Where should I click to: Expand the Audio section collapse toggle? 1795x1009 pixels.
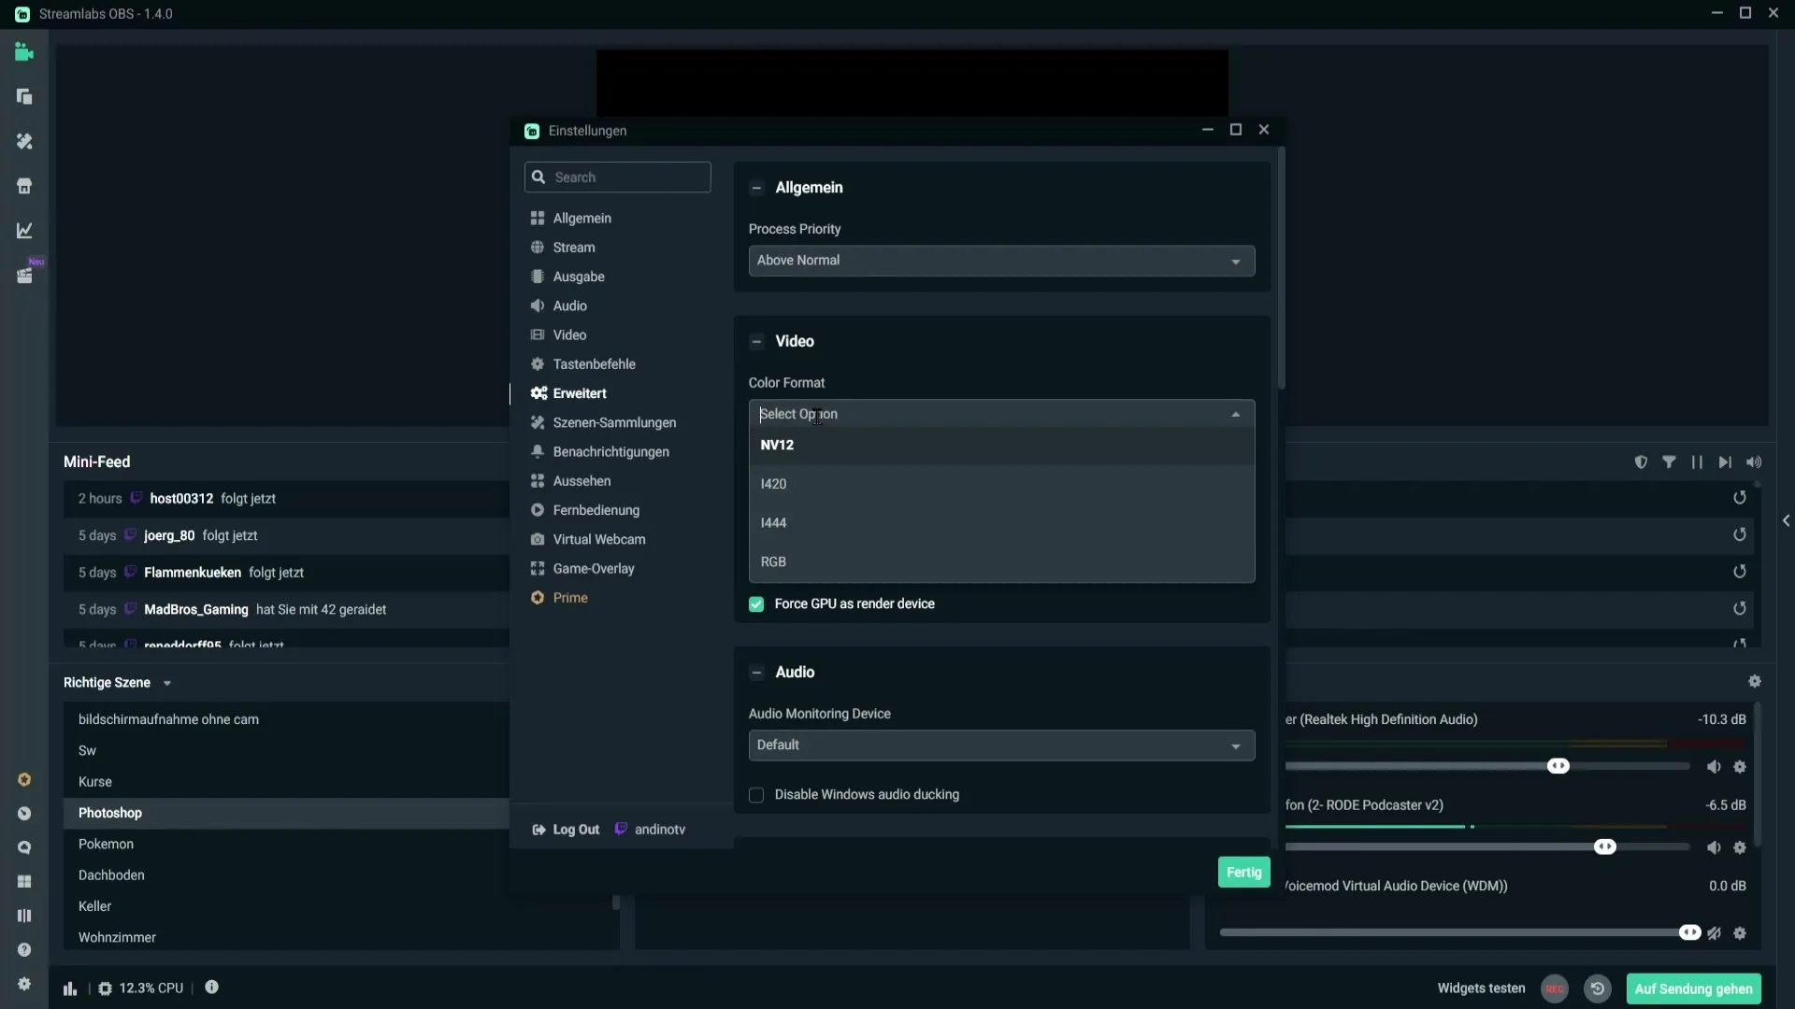[x=757, y=673]
